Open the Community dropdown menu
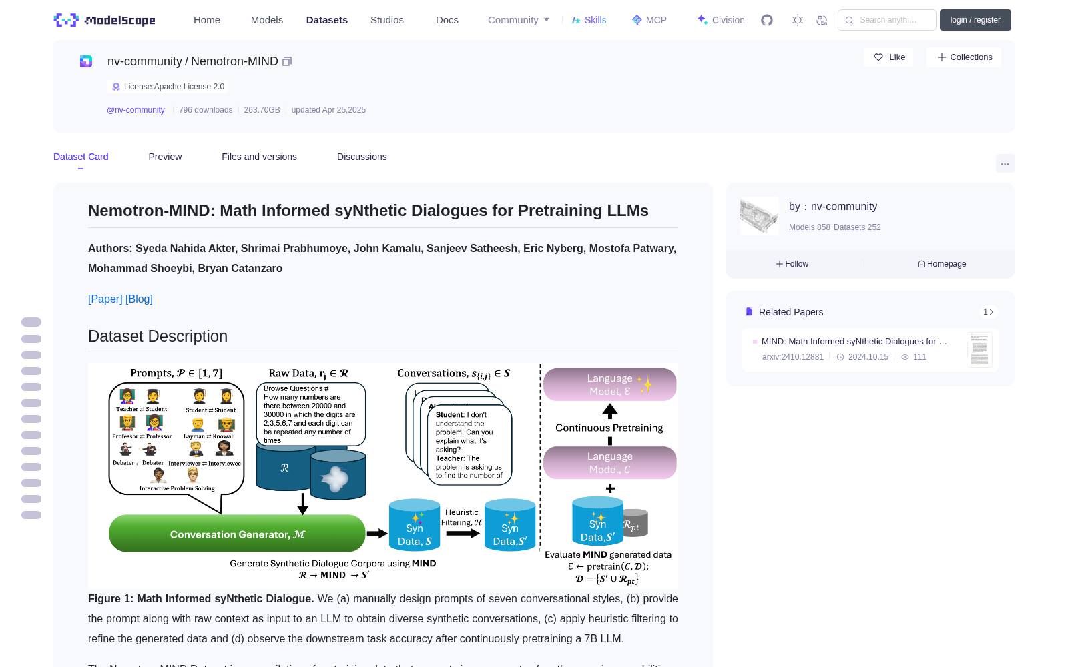This screenshot has height=667, width=1068. click(519, 20)
